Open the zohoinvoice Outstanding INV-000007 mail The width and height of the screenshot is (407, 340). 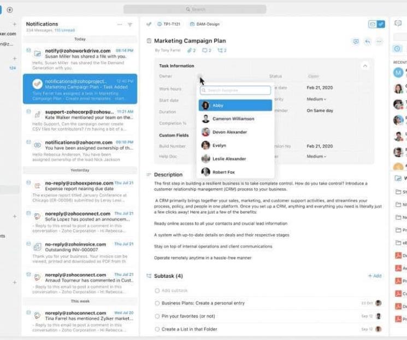80,253
